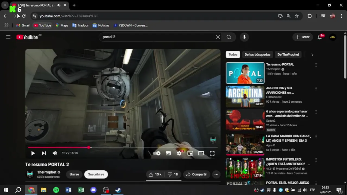The width and height of the screenshot is (347, 195).
Task: Skip to the next video
Action: point(44,153)
